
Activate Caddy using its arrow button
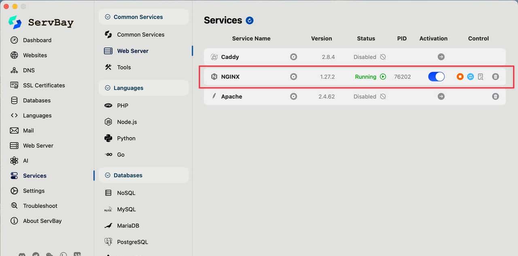441,57
